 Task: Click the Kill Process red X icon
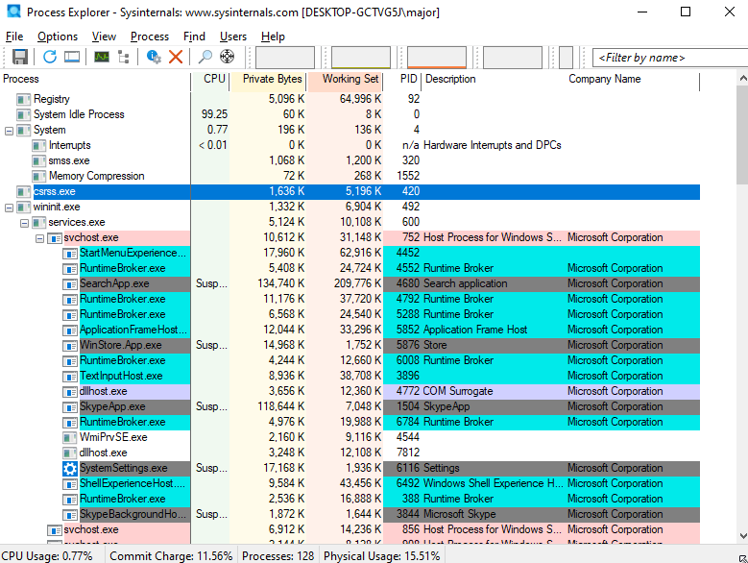click(x=176, y=58)
